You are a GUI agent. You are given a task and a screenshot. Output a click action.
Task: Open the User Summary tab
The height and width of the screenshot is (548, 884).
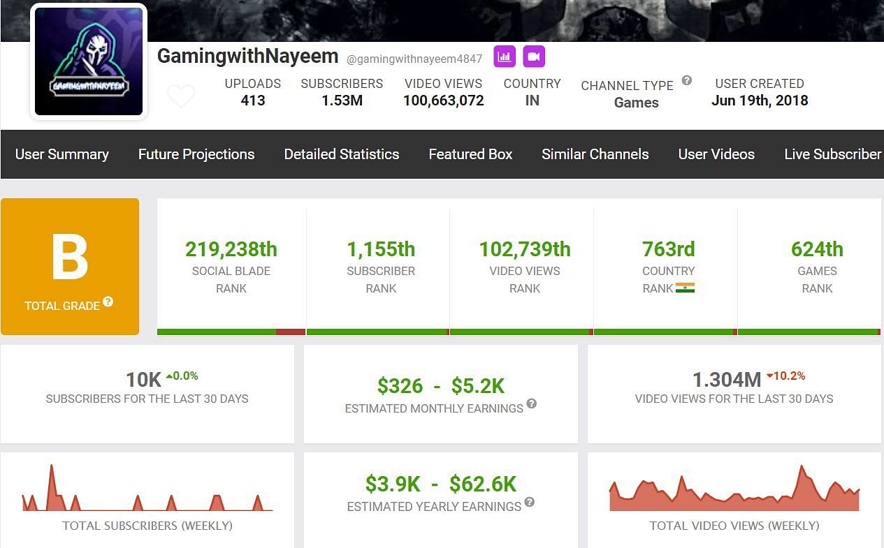pos(62,154)
